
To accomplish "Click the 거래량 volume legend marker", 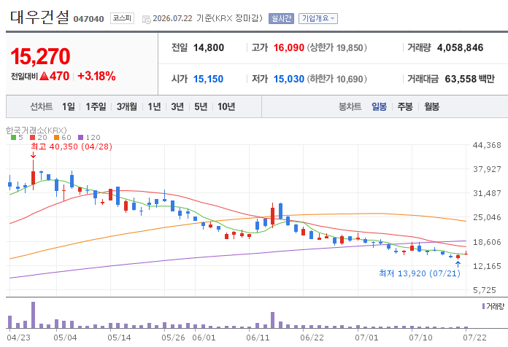I will pyautogui.click(x=483, y=306).
